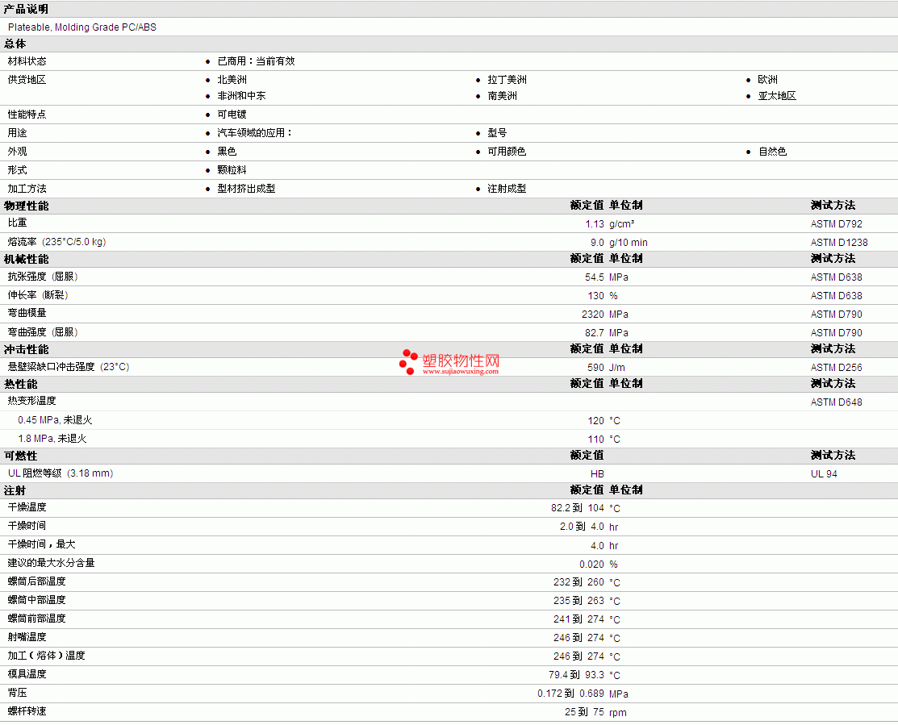The width and height of the screenshot is (898, 725).
Task: Select the impact strength value 590
Action: 595,368
